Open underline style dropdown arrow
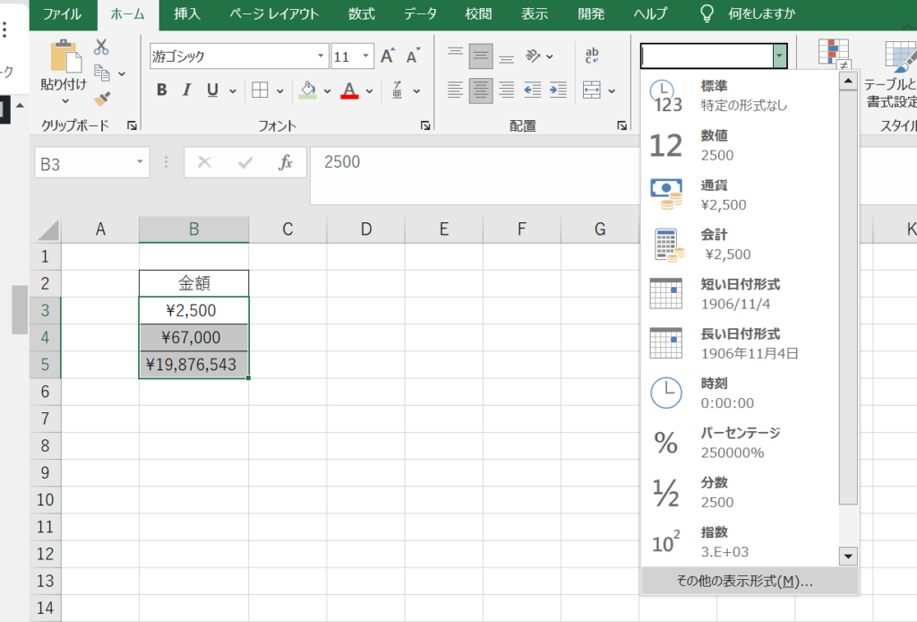 233,91
